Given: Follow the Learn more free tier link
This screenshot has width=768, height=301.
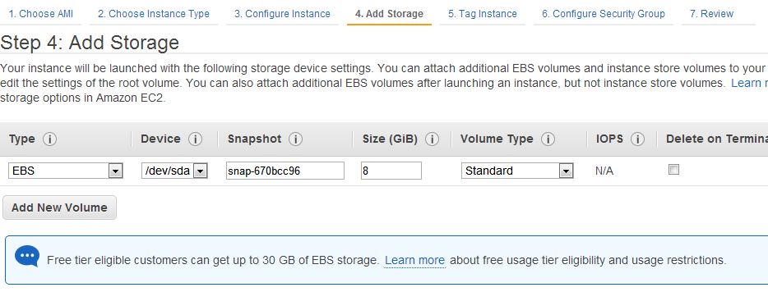Looking at the screenshot, I should click(415, 261).
